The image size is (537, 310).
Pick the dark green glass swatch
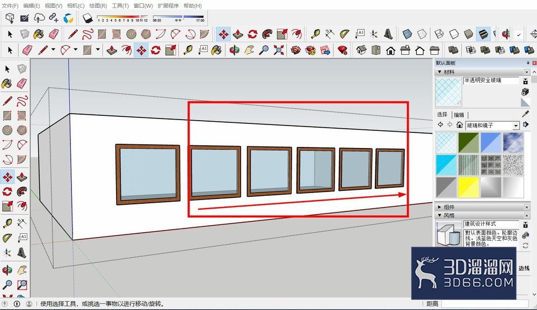pos(468,143)
